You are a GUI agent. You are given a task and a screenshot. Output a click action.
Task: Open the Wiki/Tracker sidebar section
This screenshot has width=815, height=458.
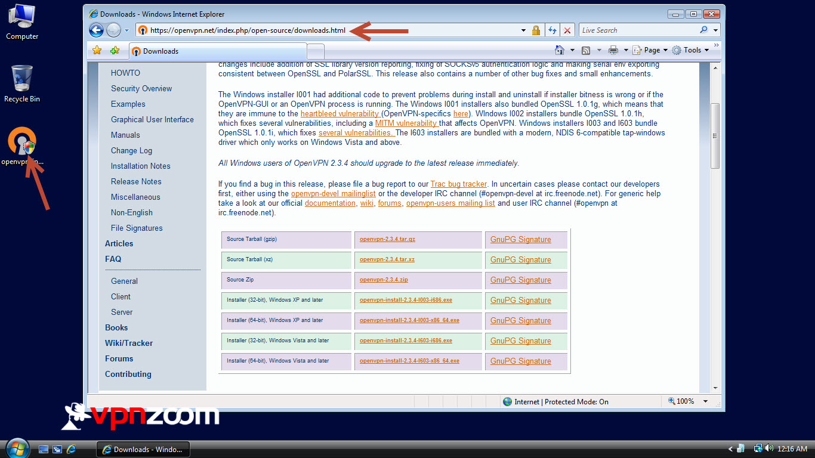[129, 343]
